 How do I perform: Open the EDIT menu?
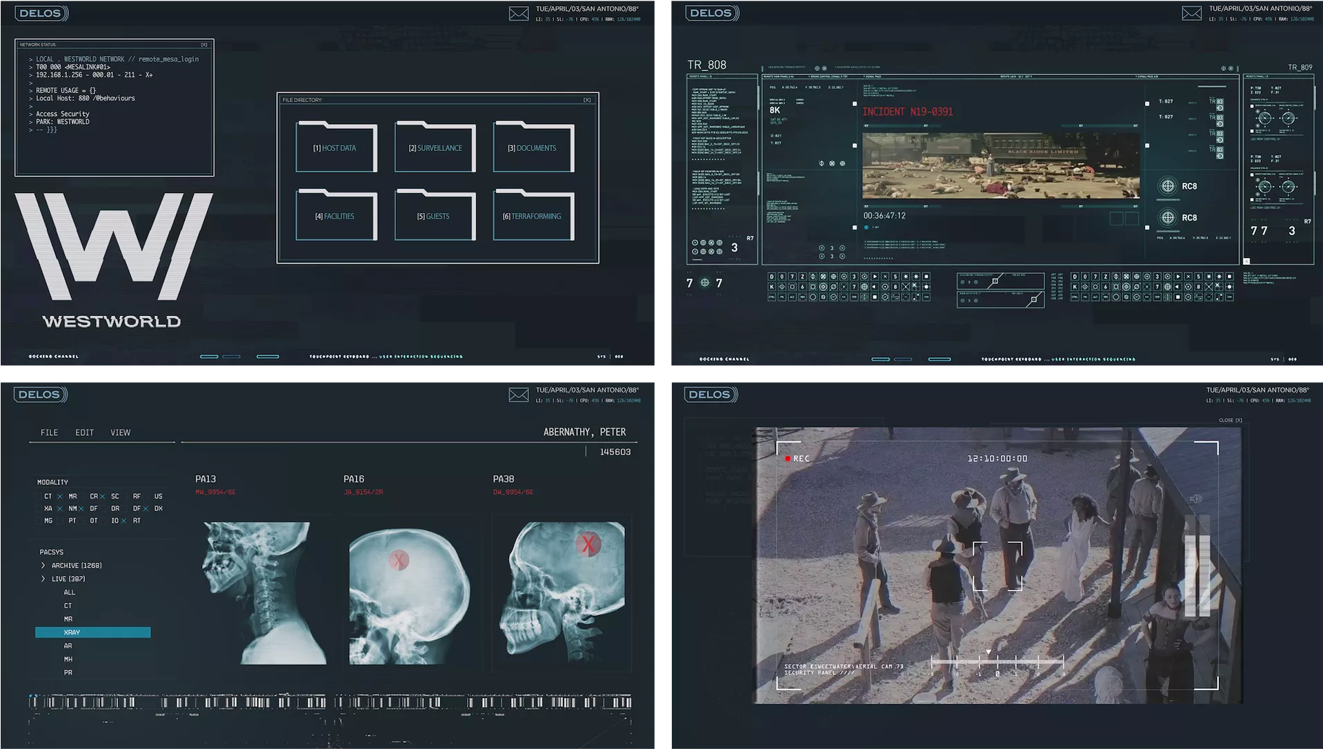click(84, 432)
